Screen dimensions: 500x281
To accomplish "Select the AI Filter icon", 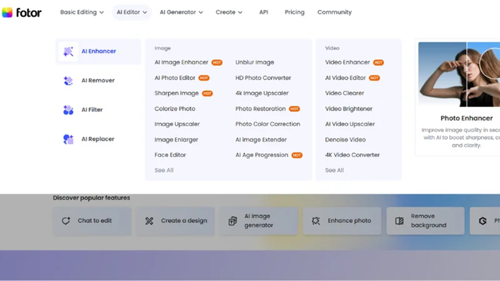I will coord(68,110).
